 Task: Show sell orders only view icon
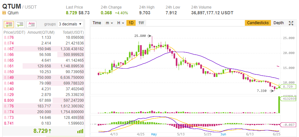(31, 24)
